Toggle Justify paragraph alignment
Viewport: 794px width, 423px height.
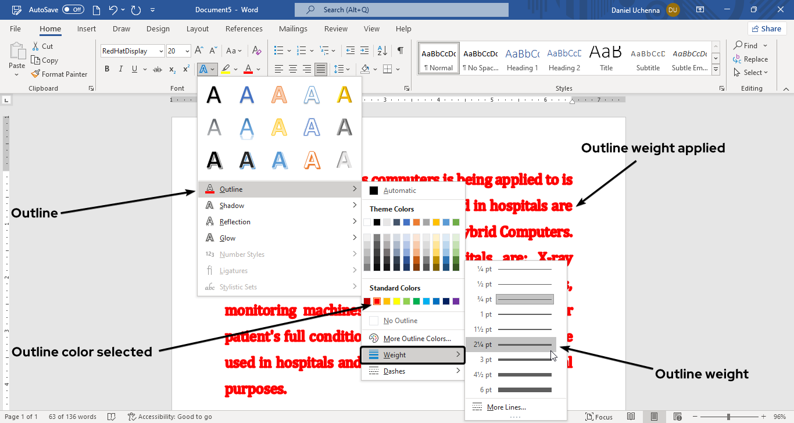click(320, 69)
